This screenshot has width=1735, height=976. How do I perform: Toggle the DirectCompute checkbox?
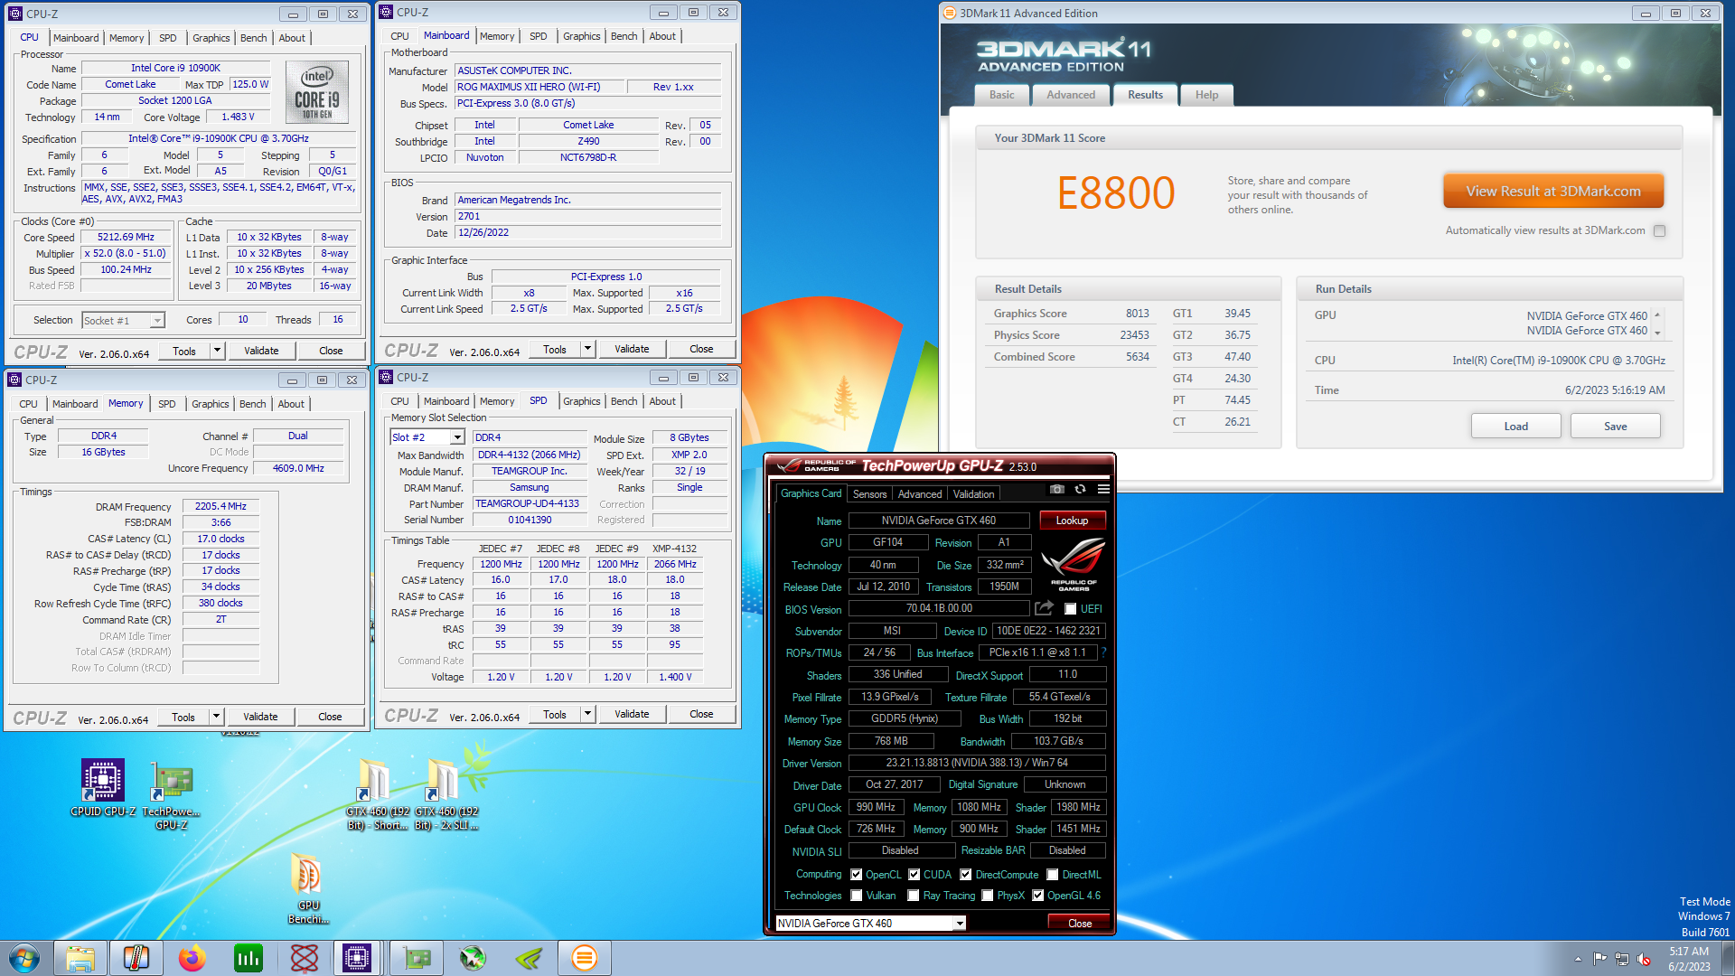(966, 875)
